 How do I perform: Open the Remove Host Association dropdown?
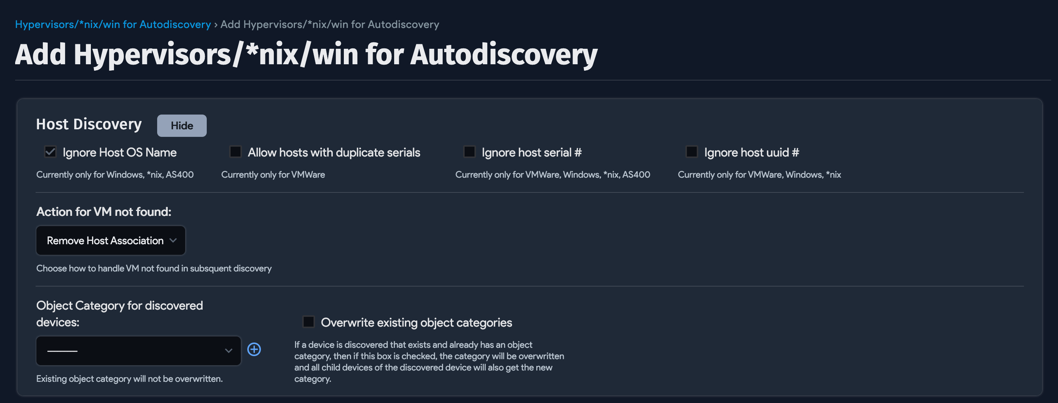click(111, 240)
